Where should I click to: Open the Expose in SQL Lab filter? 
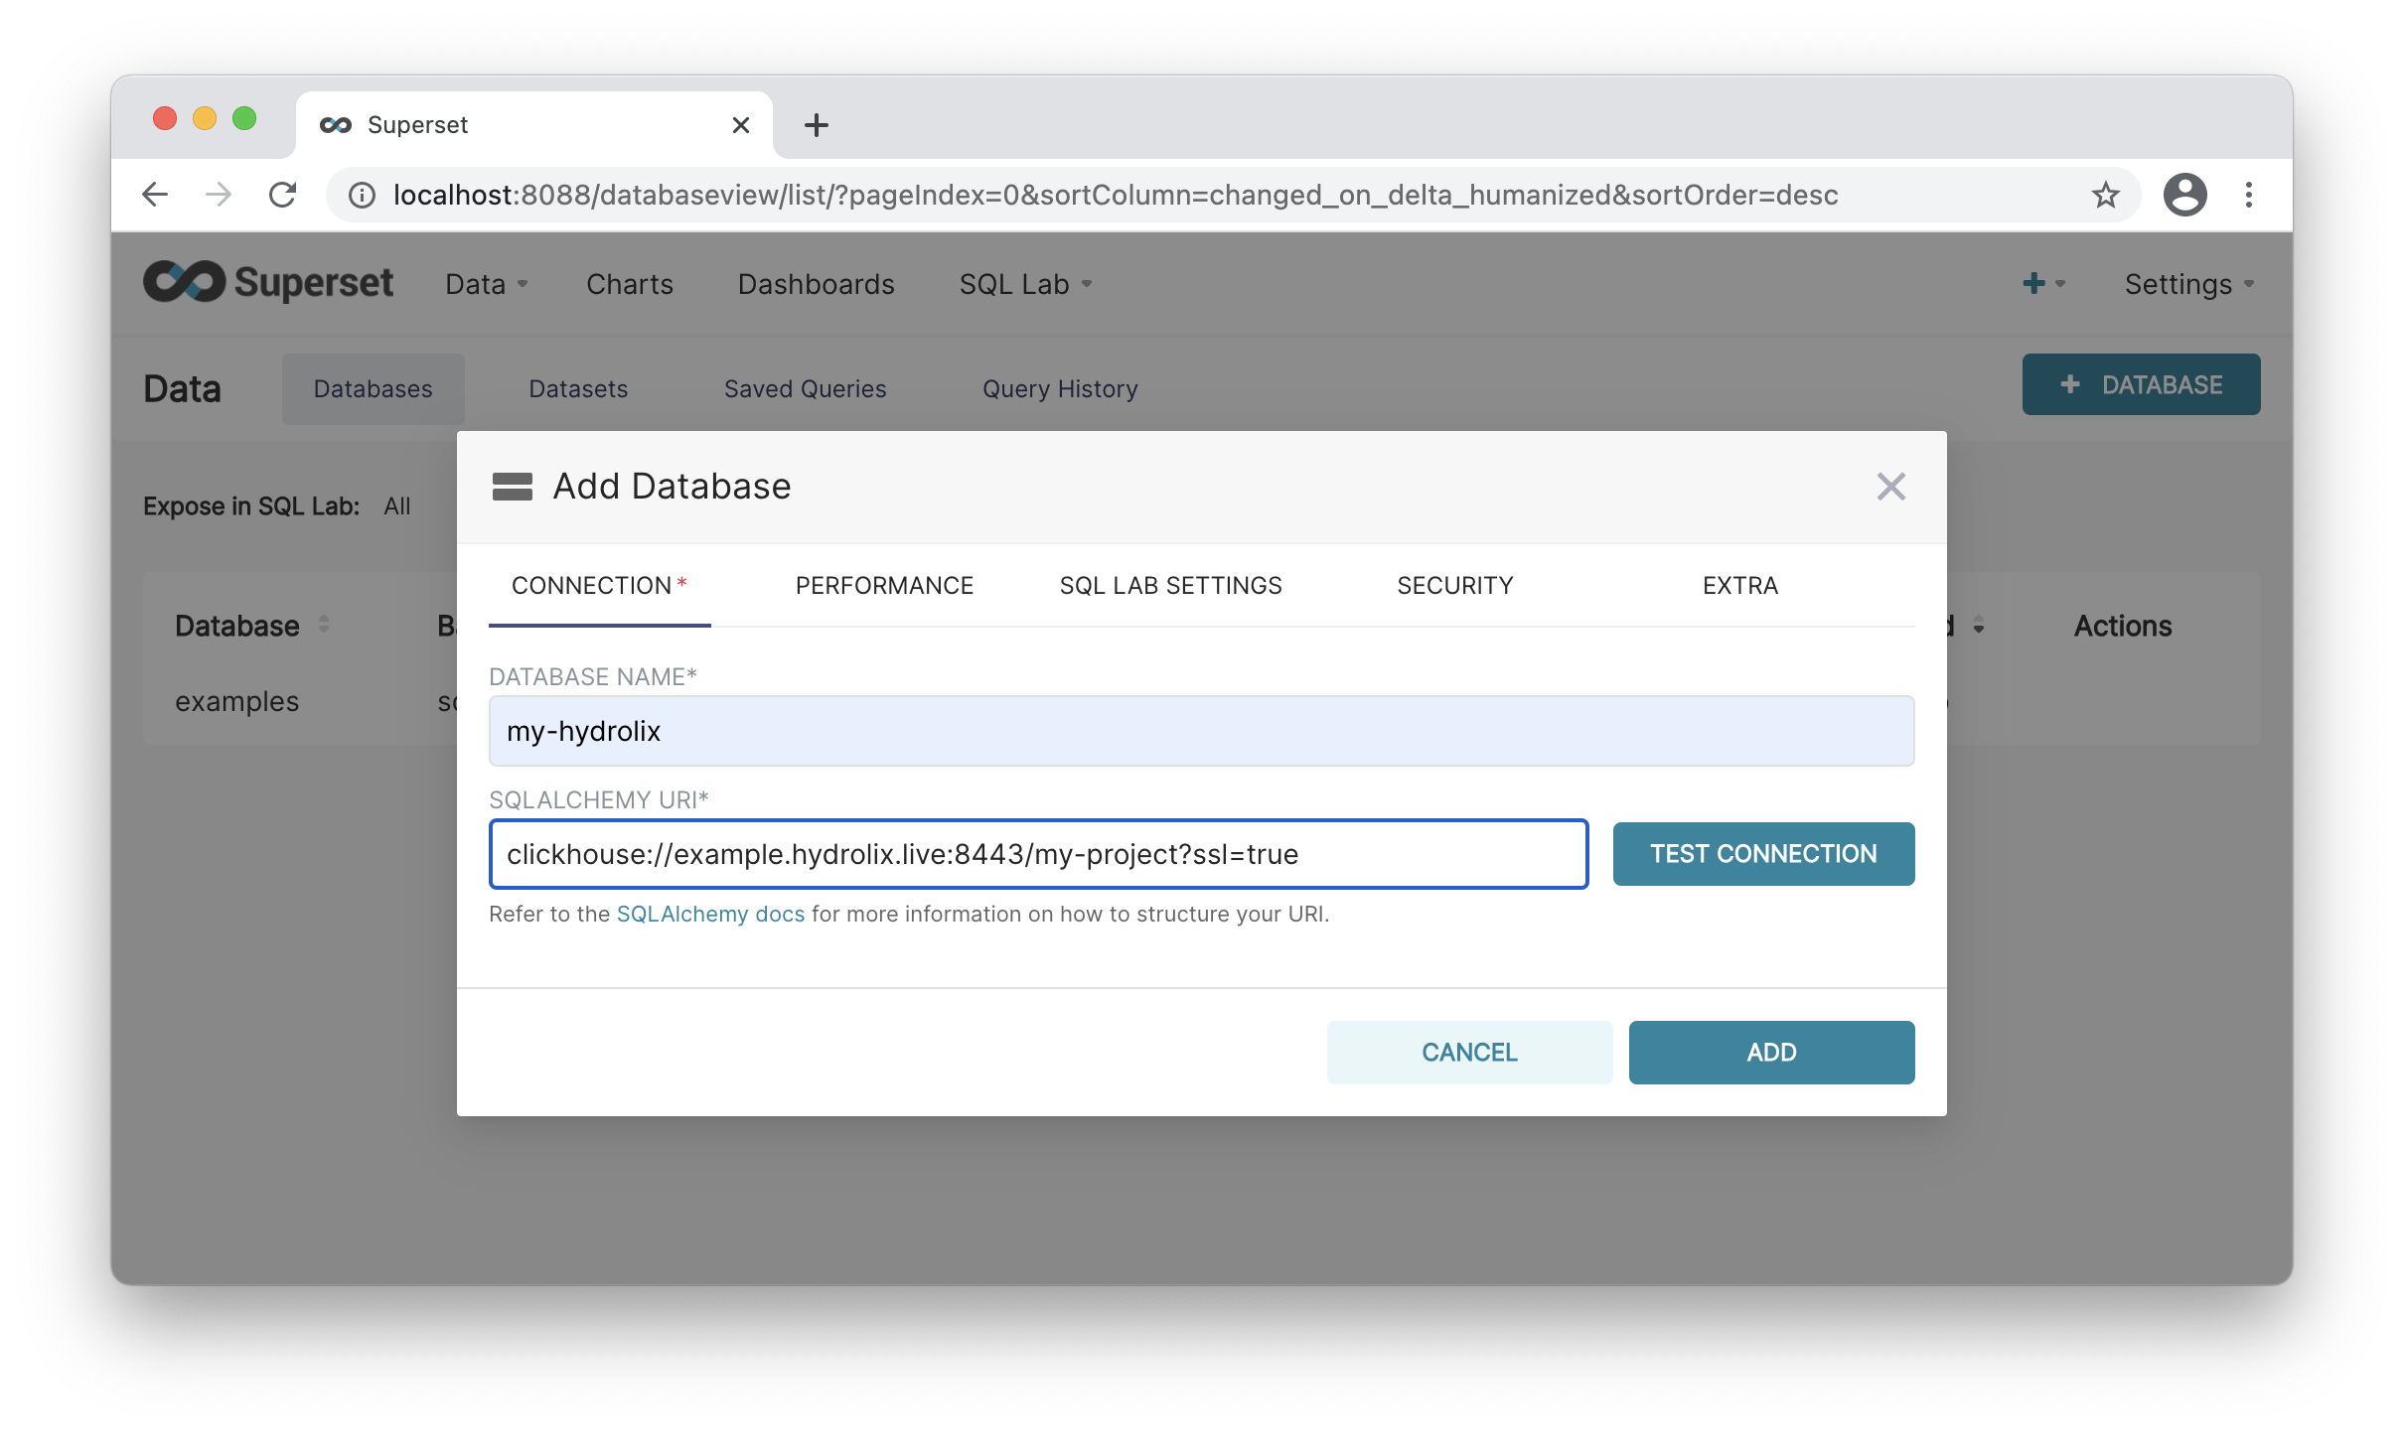397,506
